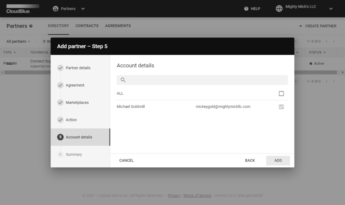Expand the Mighty Mick's LLC account dropdown
Screen dimensions: 345x205
pos(331,9)
